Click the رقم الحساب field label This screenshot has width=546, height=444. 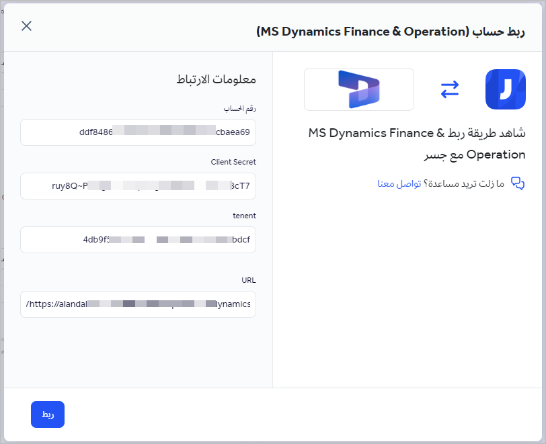[240, 108]
